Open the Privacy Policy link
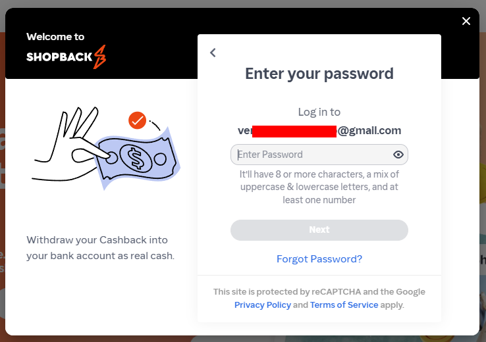486x342 pixels. tap(262, 305)
